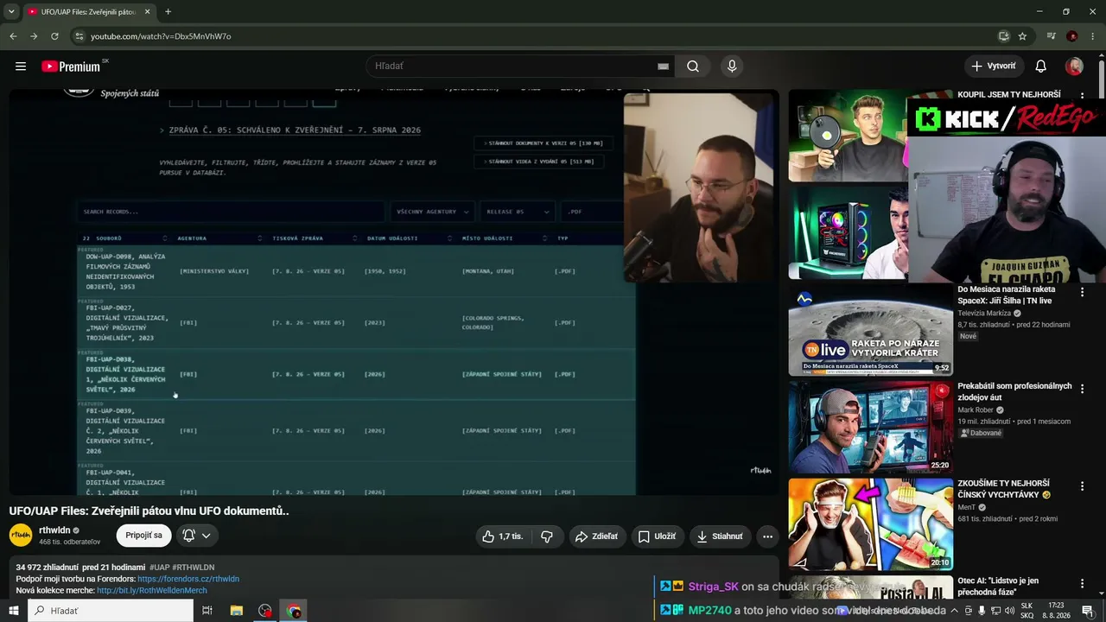Like the video with thumbs up
This screenshot has width=1106, height=622.
502,536
